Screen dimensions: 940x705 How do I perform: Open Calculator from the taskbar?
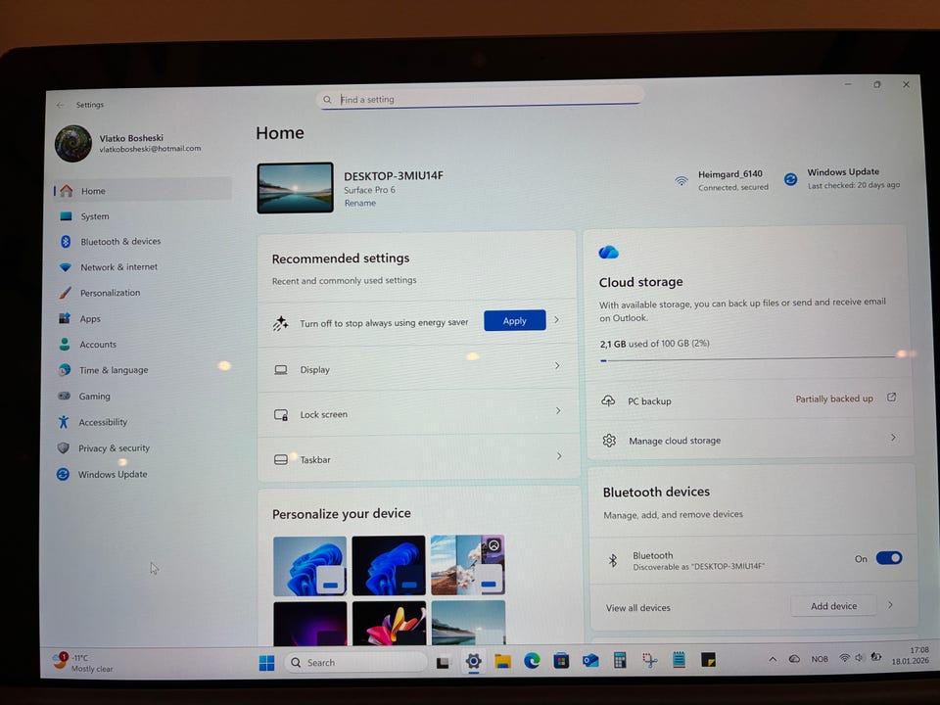[x=620, y=660]
